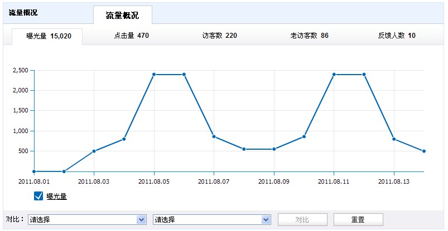Click the 2011.08.07 date label
Screen dimensions: 448x231
(214, 181)
